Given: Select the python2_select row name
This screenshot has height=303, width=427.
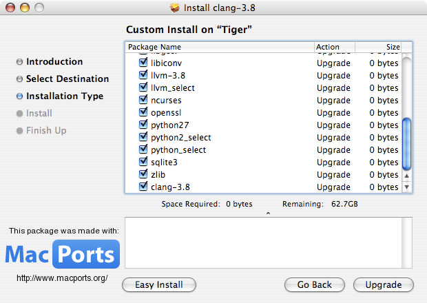Looking at the screenshot, I should 181,138.
